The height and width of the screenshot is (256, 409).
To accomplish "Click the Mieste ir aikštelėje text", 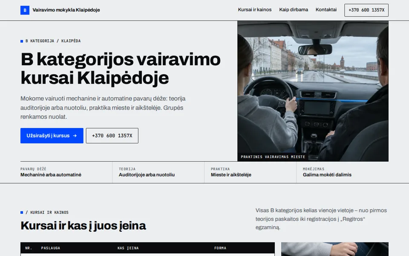I will coord(231,175).
